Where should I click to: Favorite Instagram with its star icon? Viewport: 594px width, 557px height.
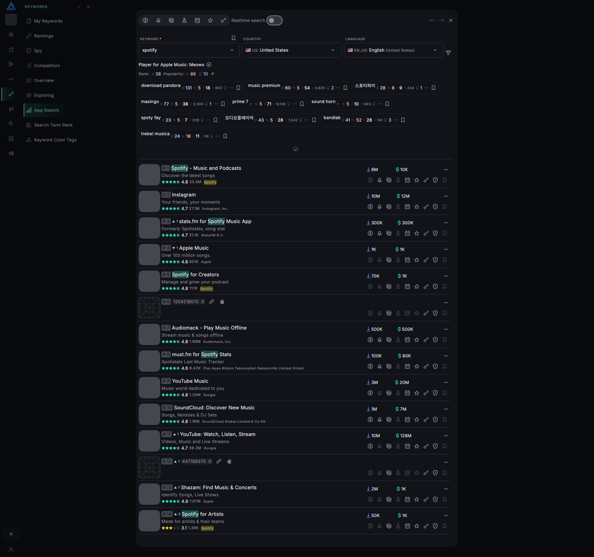[417, 207]
